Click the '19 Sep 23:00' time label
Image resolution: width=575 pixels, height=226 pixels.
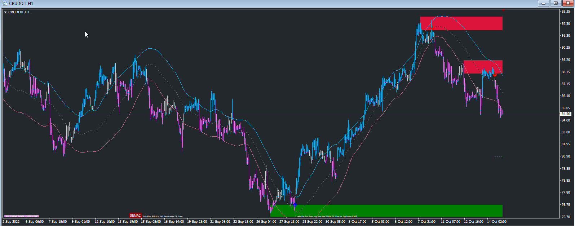point(197,222)
